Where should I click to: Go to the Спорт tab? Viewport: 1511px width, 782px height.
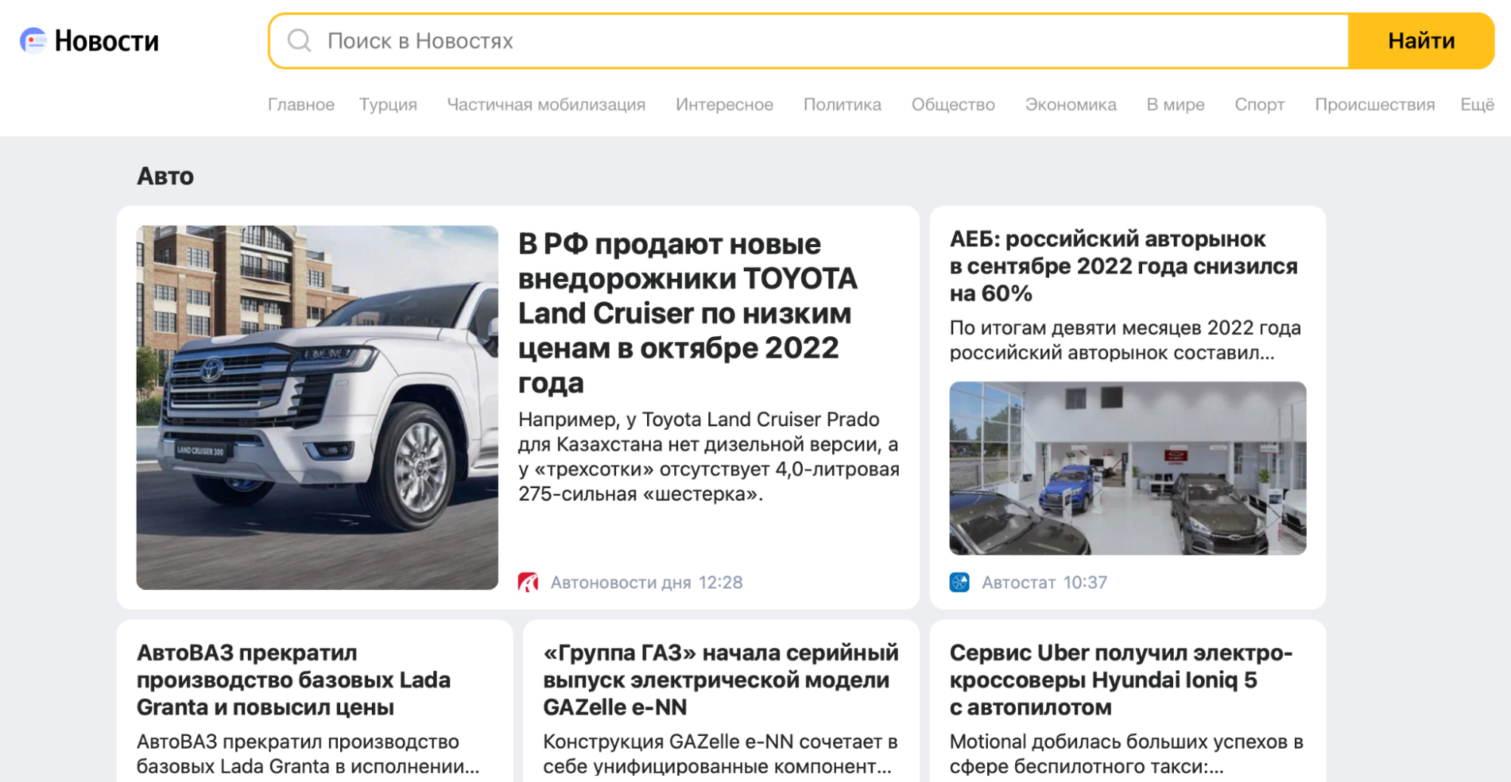pos(1259,104)
